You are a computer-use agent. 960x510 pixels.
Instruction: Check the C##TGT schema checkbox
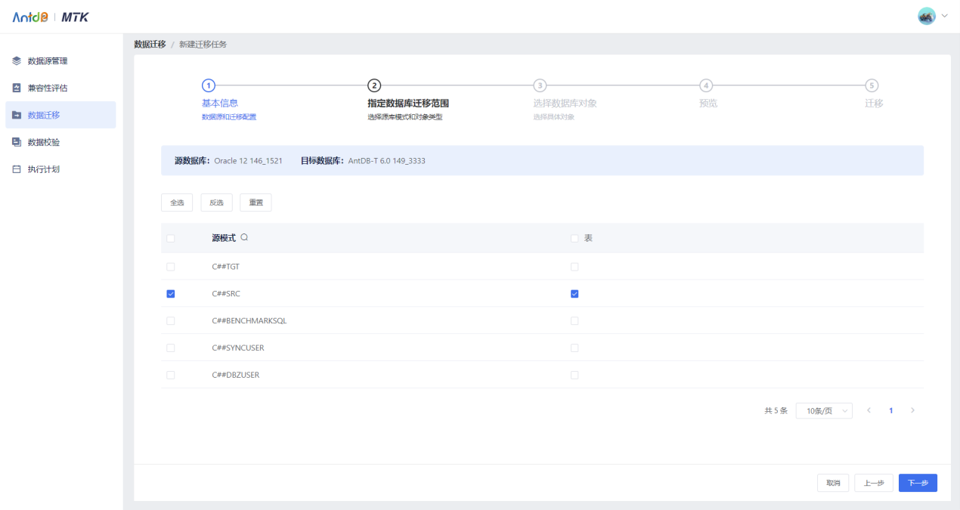click(170, 266)
